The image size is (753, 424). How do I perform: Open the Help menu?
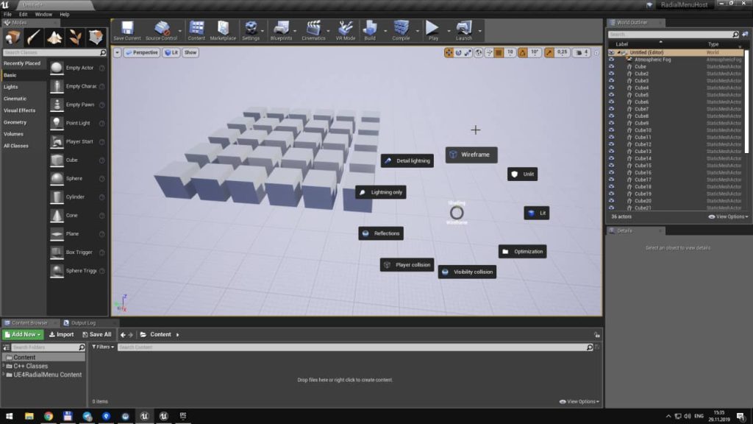(x=65, y=15)
